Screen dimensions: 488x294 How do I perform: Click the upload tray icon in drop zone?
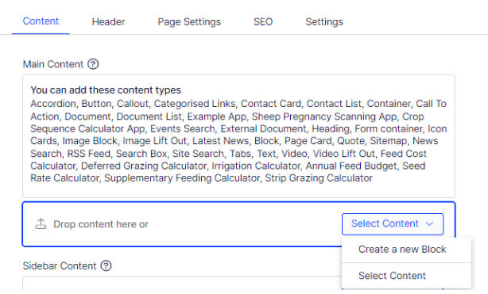(x=41, y=223)
